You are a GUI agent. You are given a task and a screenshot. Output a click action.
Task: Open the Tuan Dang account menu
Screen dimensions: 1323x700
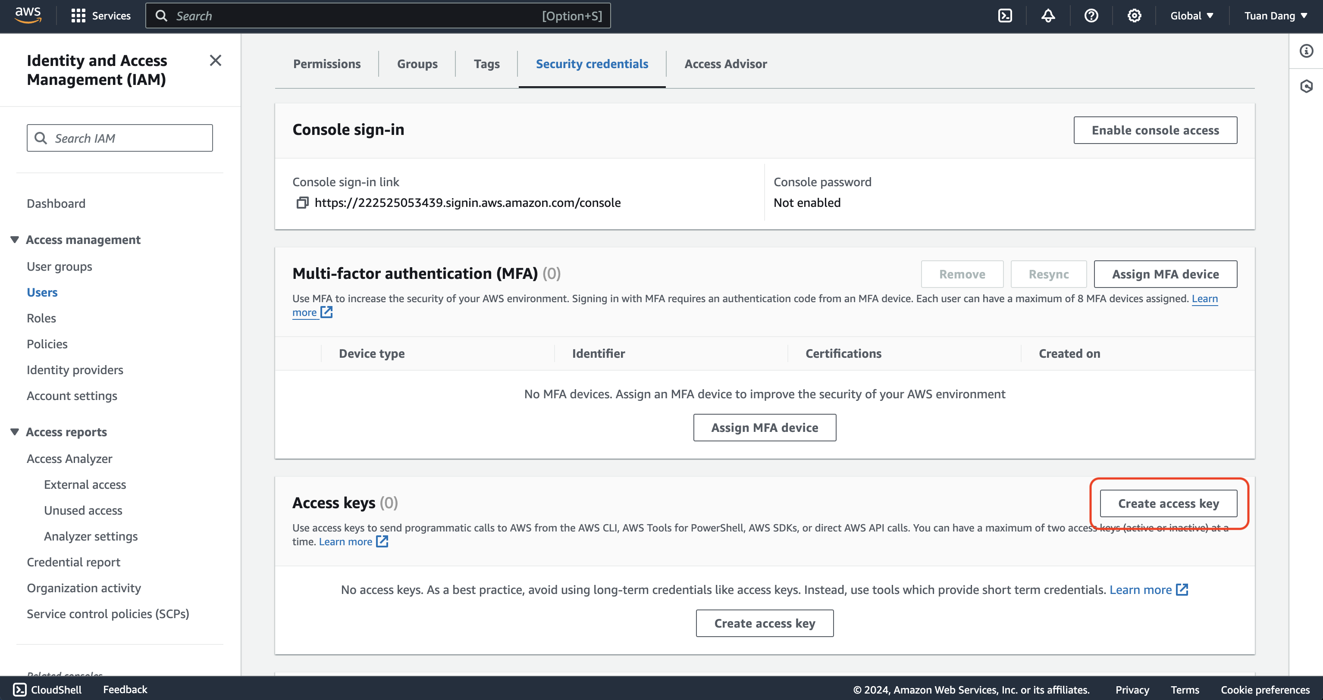coord(1275,16)
